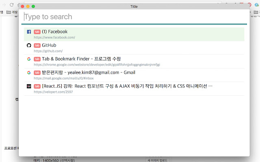Click Google favicon beside Tab & Bookmark Finder
Screen dimensions: 260x162
(x=29, y=59)
